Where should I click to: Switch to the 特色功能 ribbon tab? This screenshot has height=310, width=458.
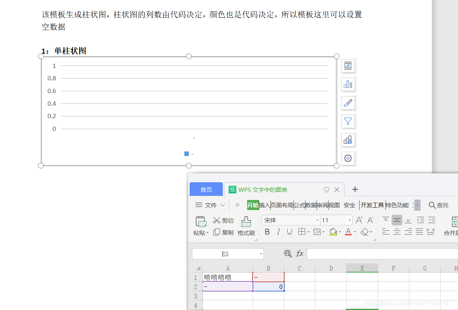tap(397, 205)
